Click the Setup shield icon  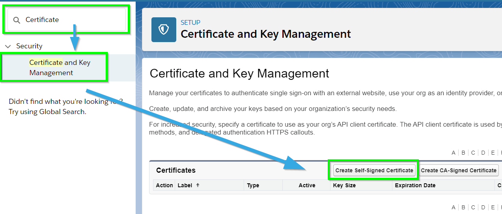coord(164,30)
